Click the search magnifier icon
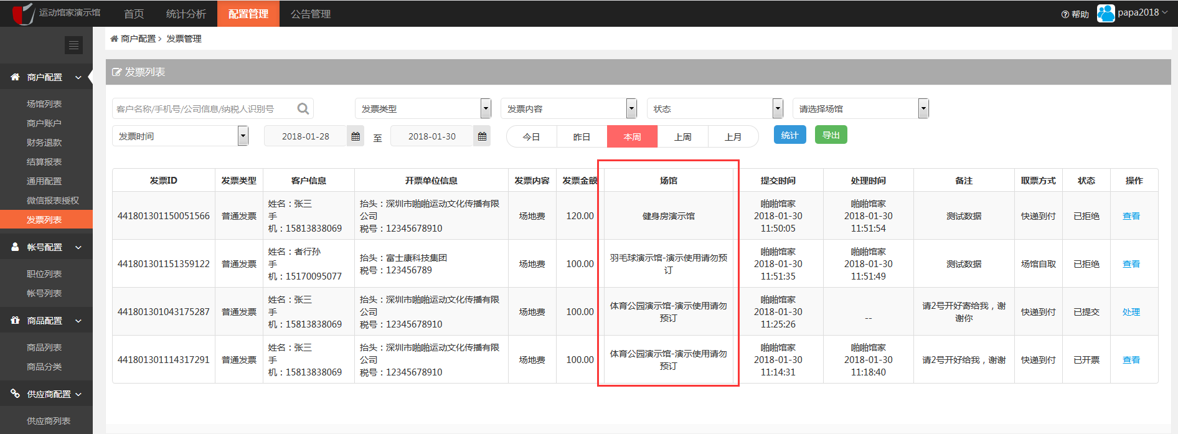Image resolution: width=1178 pixels, height=434 pixels. pyautogui.click(x=303, y=109)
